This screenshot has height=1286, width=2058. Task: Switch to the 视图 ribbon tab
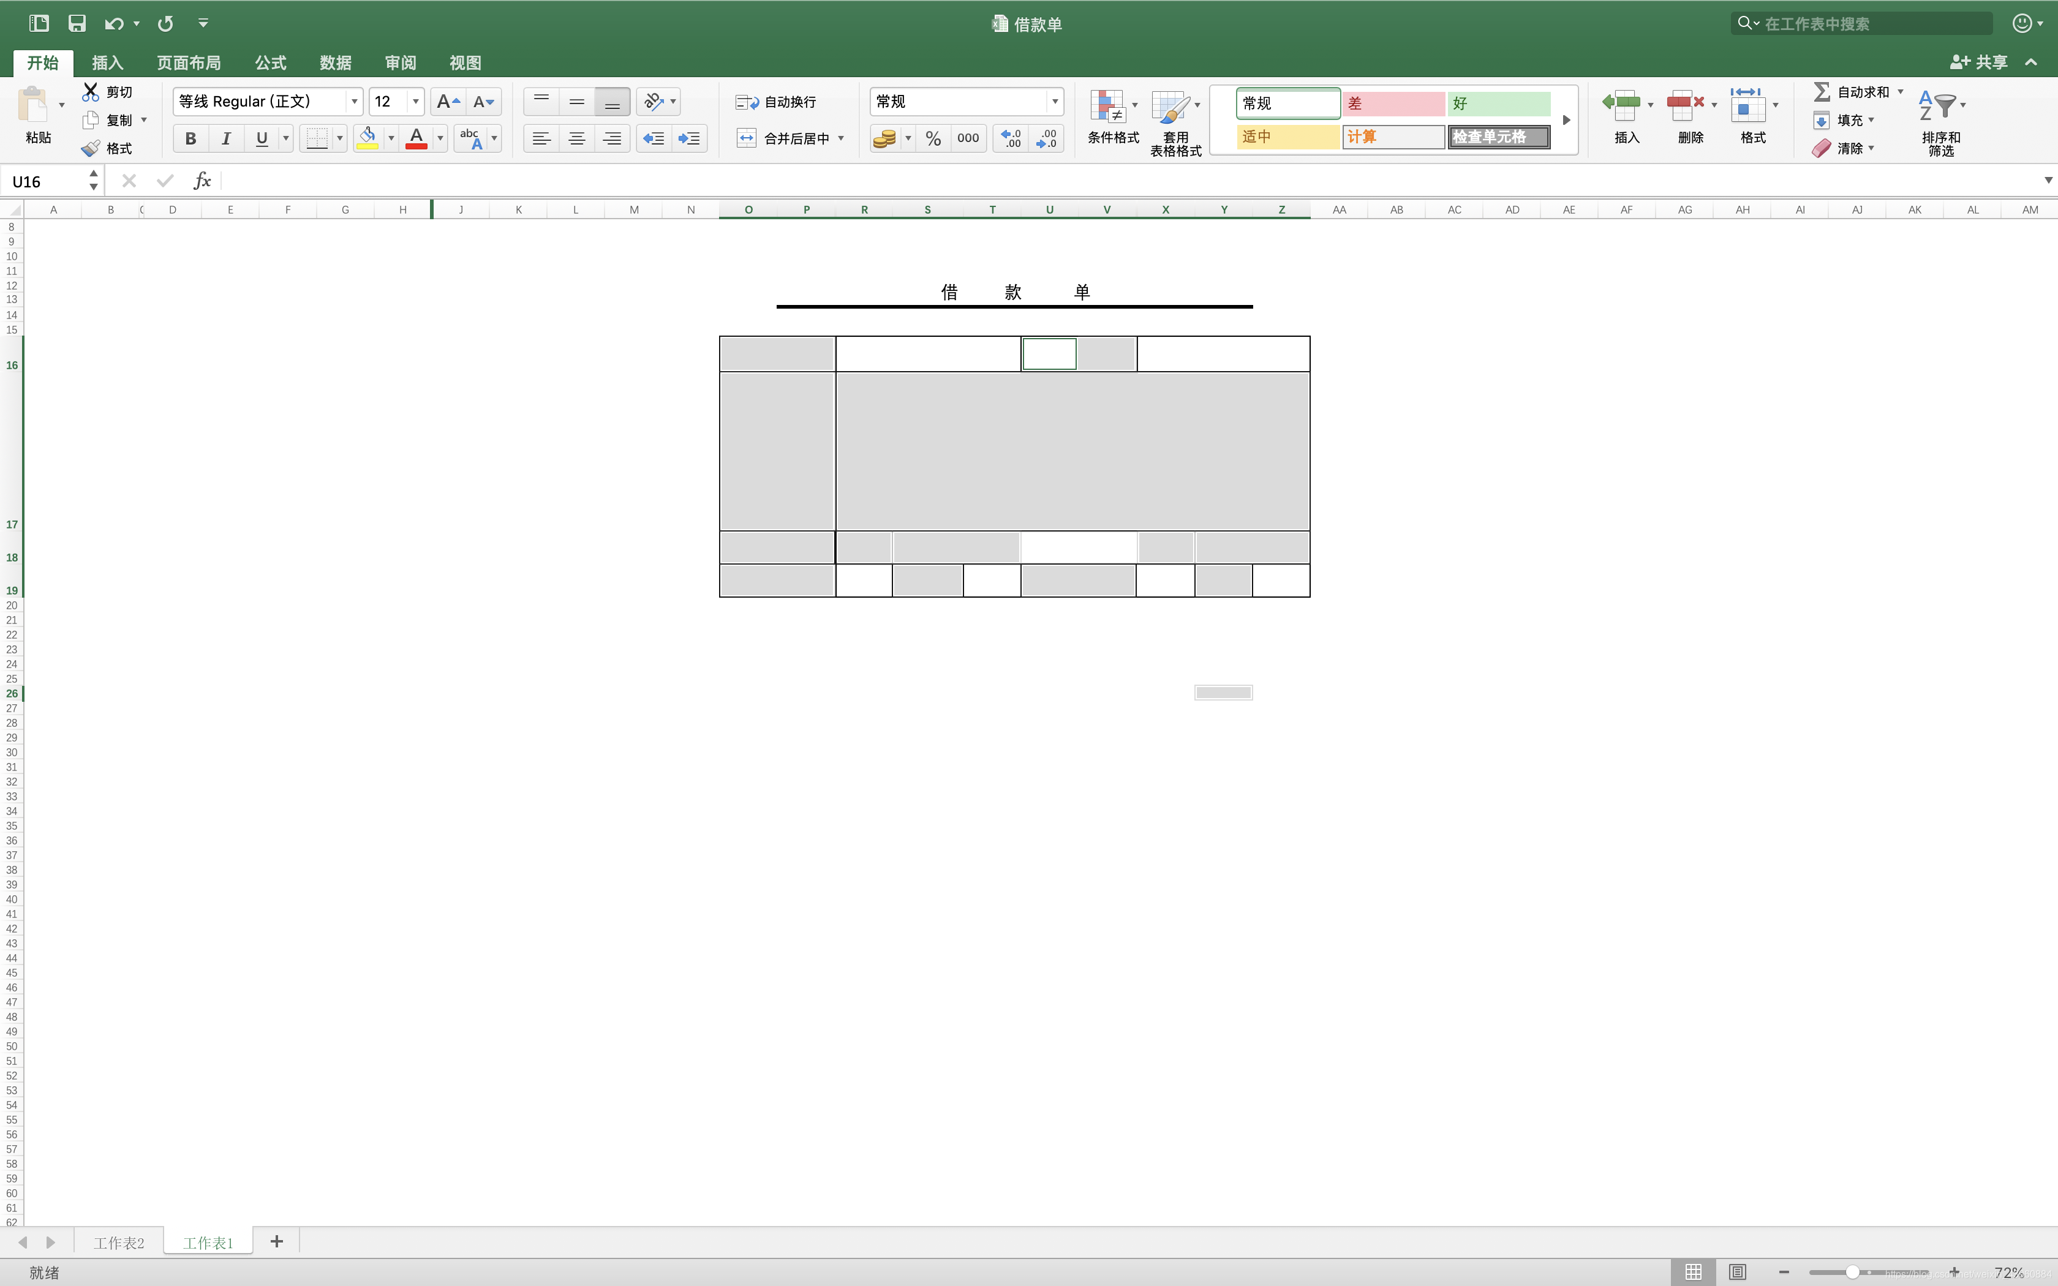(465, 63)
